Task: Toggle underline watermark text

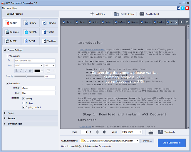Action: click(x=26, y=71)
